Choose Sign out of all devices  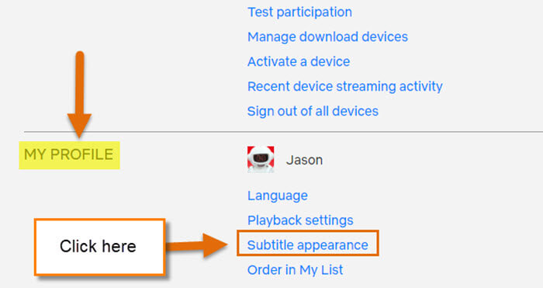pos(313,111)
